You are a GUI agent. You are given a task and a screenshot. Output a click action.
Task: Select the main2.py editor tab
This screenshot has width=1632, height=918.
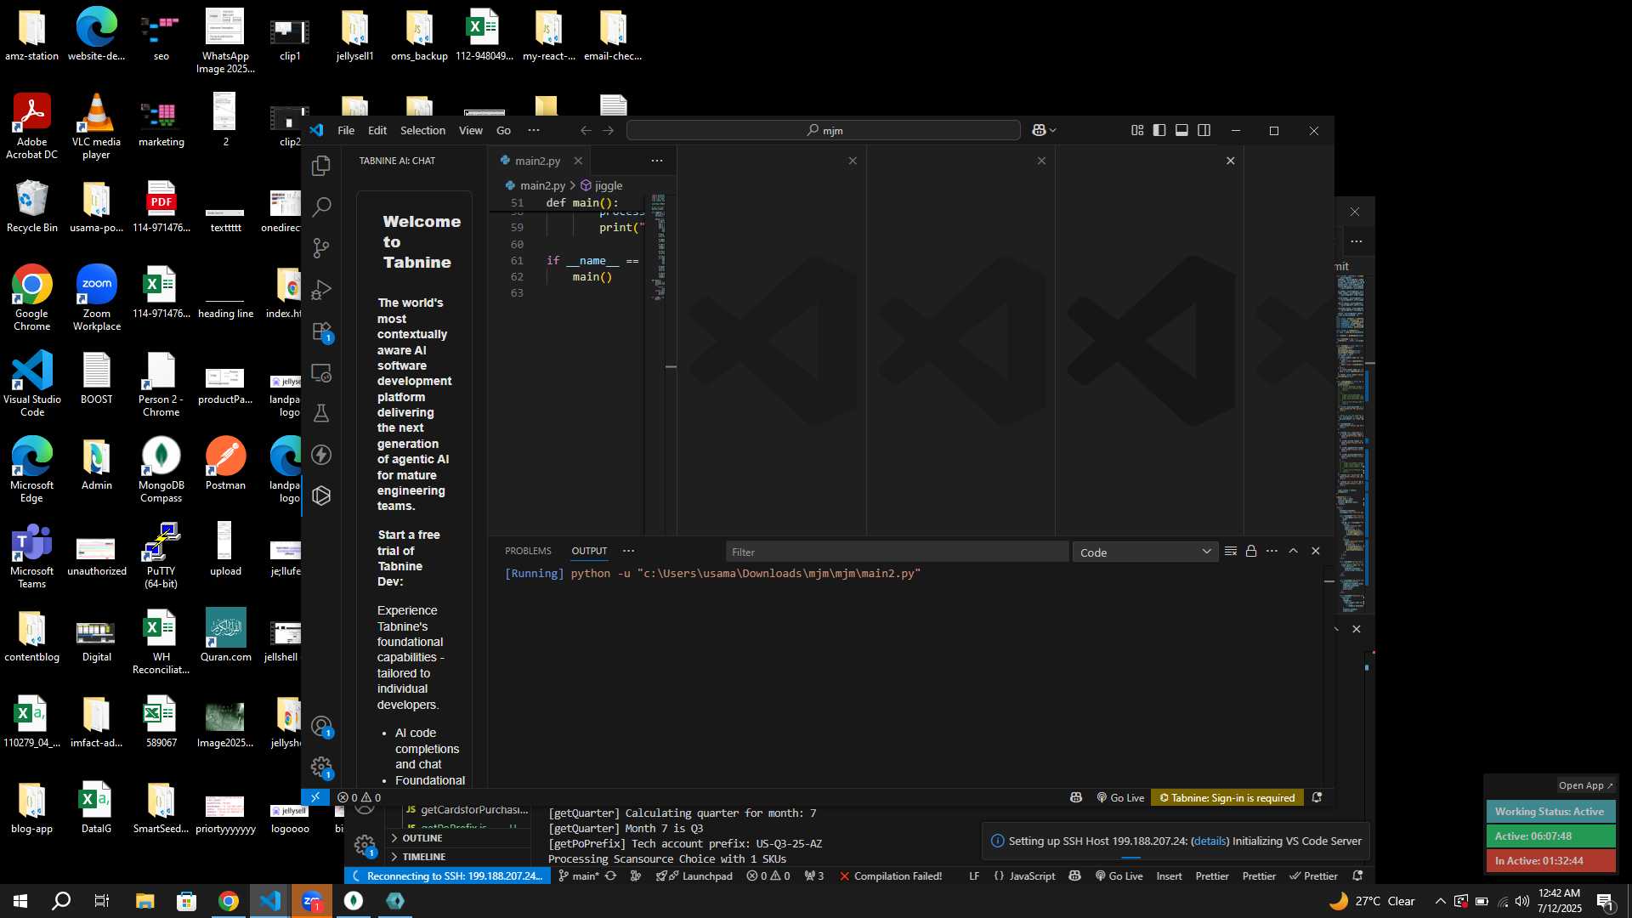(537, 161)
